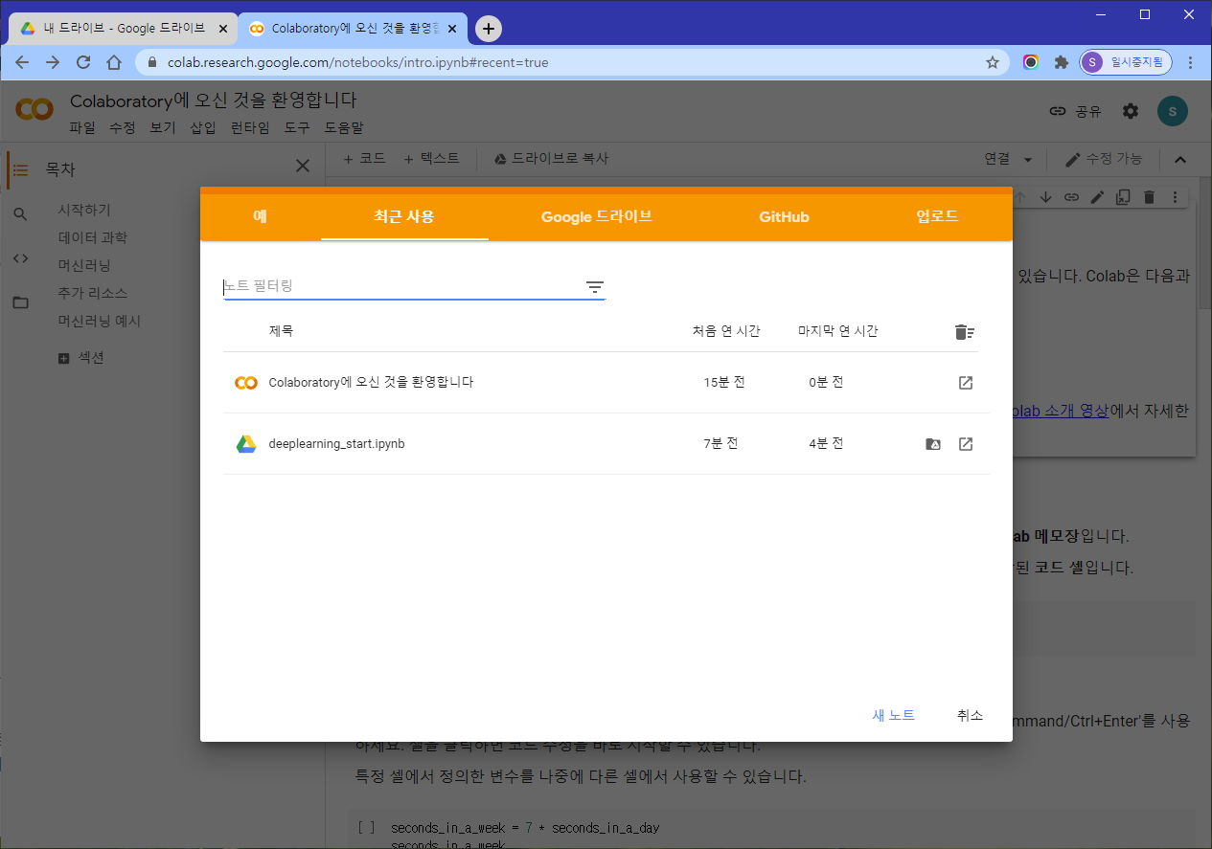Click the + 코드 button
This screenshot has height=849, width=1212.
coord(364,159)
